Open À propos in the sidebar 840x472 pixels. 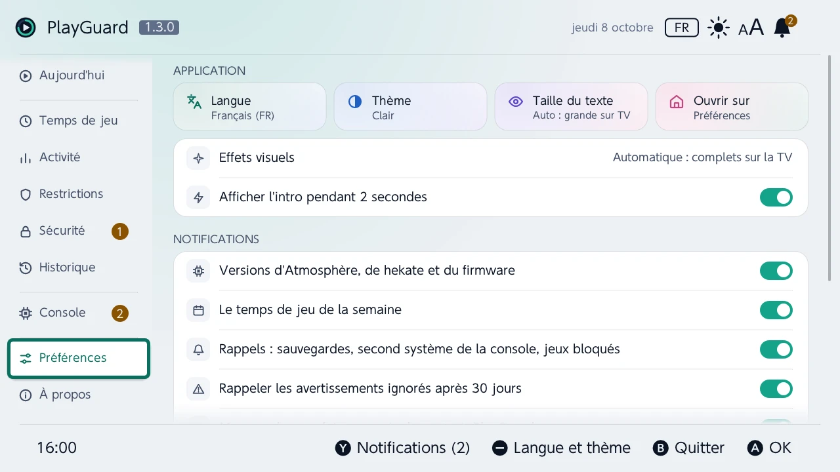[x=79, y=395]
